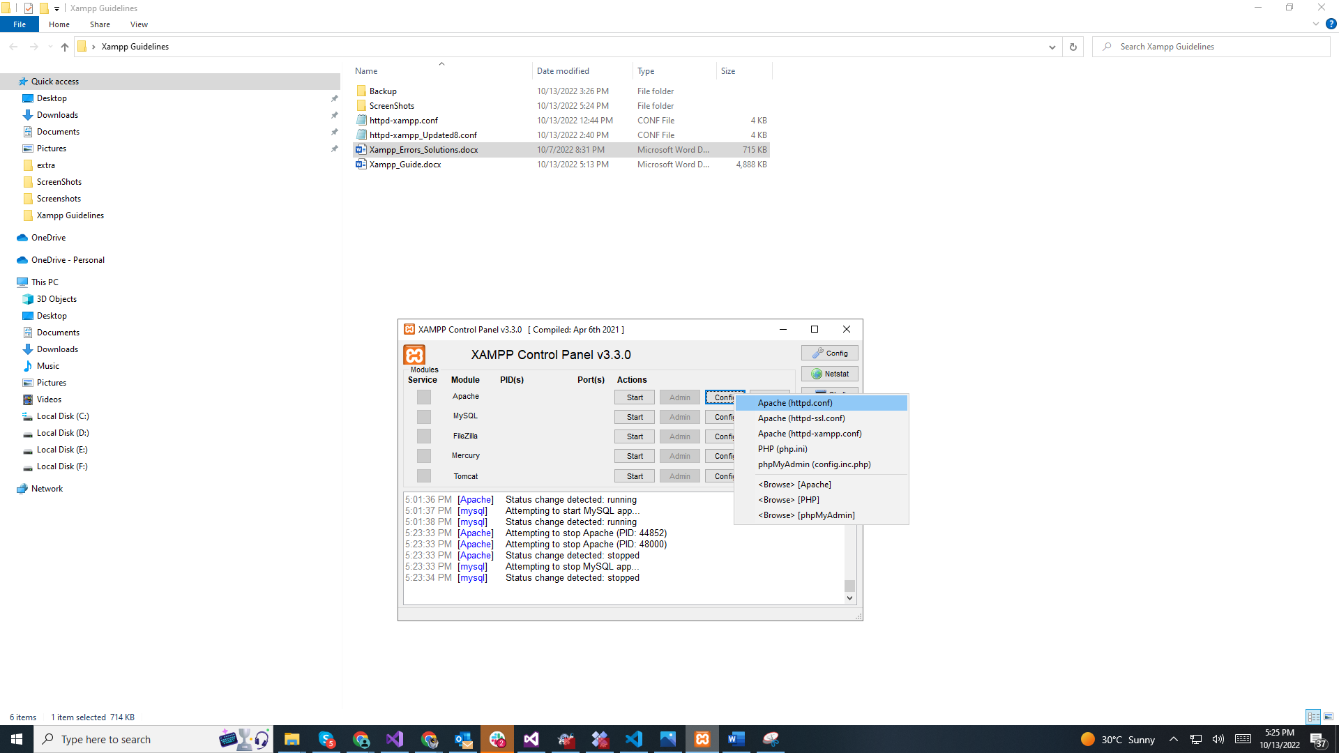The height and width of the screenshot is (753, 1339).
Task: Open Network in navigation pane
Action: [47, 489]
